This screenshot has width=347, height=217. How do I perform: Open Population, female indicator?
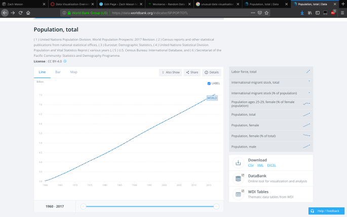(x=271, y=125)
